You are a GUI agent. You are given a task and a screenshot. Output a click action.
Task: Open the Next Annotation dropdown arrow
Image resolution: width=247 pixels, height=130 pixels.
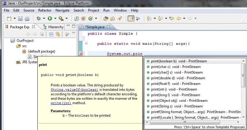click(155, 18)
